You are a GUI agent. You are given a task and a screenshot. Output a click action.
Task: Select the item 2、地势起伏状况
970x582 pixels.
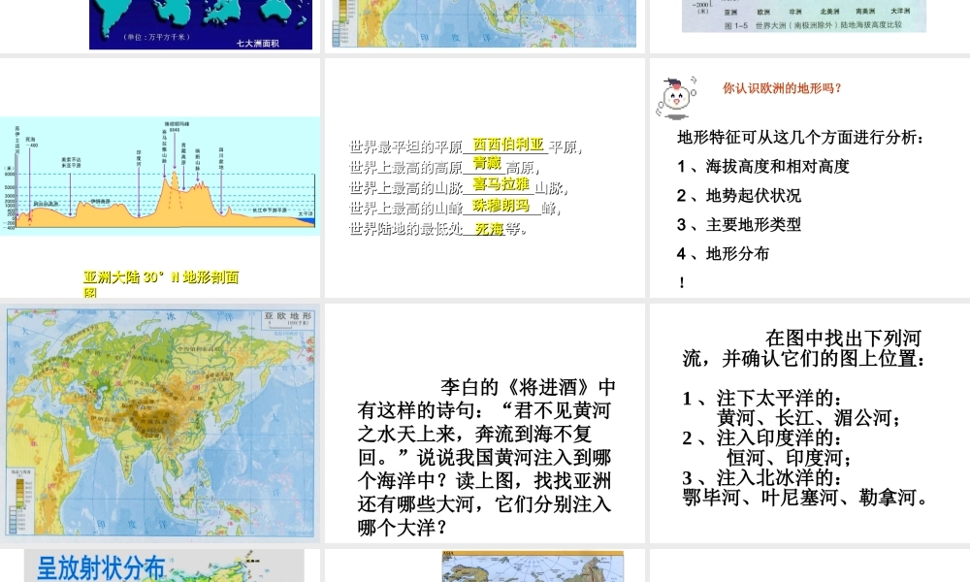(738, 195)
